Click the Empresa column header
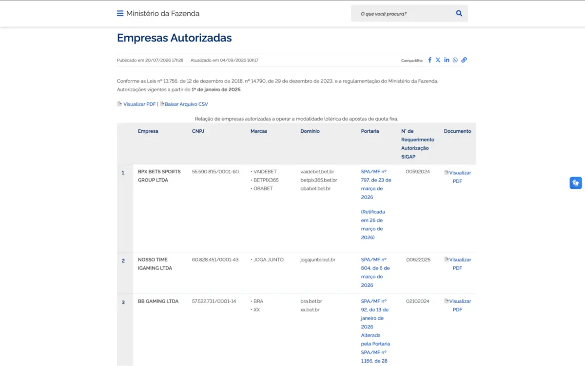585x366 pixels. pyautogui.click(x=148, y=131)
